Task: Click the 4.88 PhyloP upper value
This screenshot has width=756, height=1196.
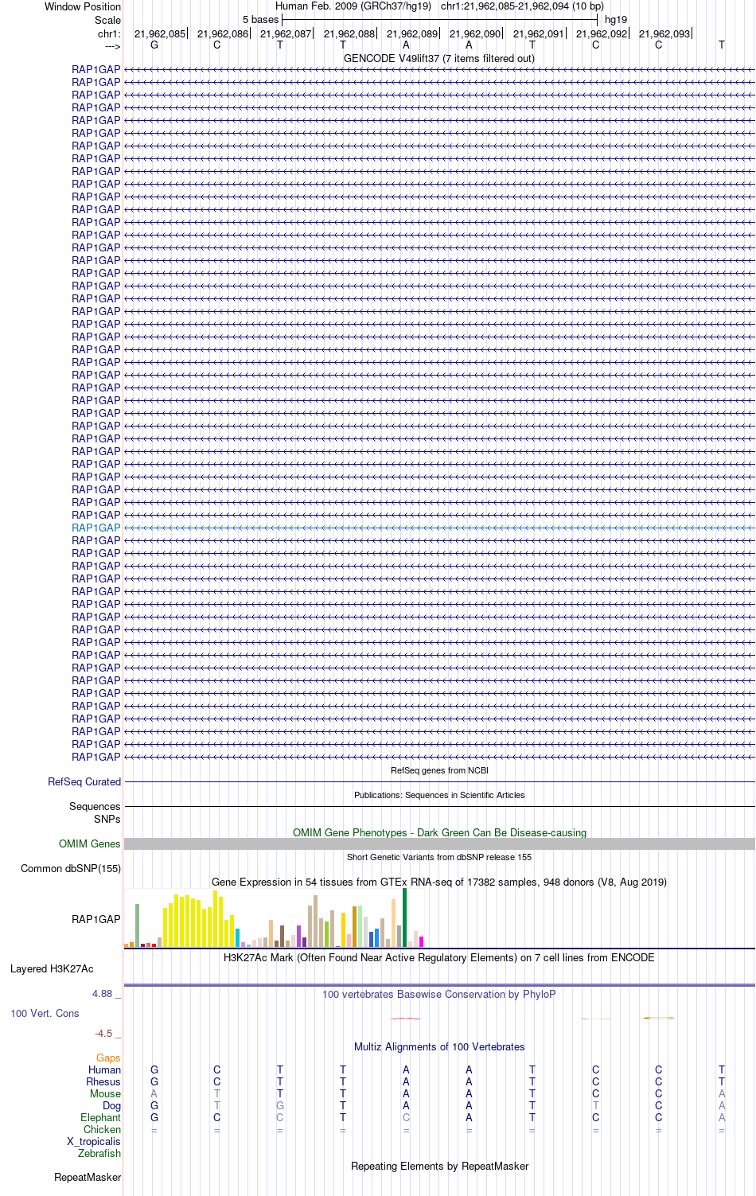Action: click(x=102, y=994)
